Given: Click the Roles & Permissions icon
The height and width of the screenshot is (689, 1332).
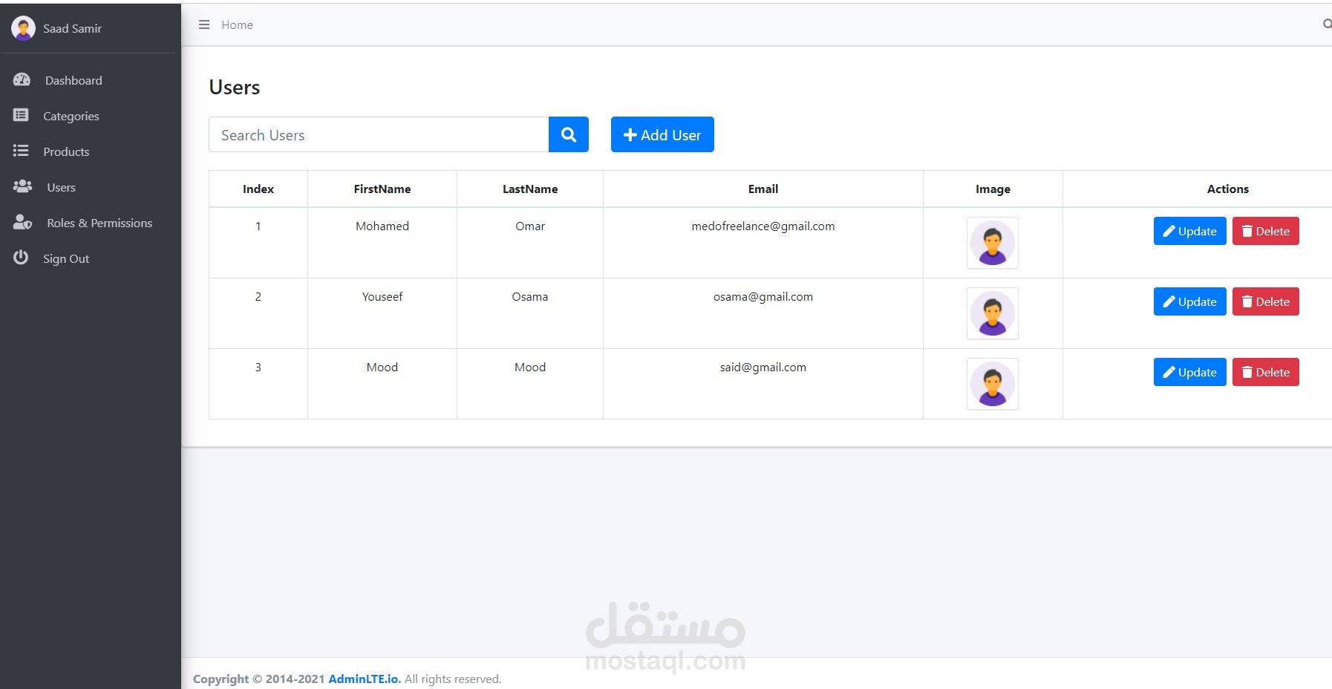Looking at the screenshot, I should tap(22, 222).
